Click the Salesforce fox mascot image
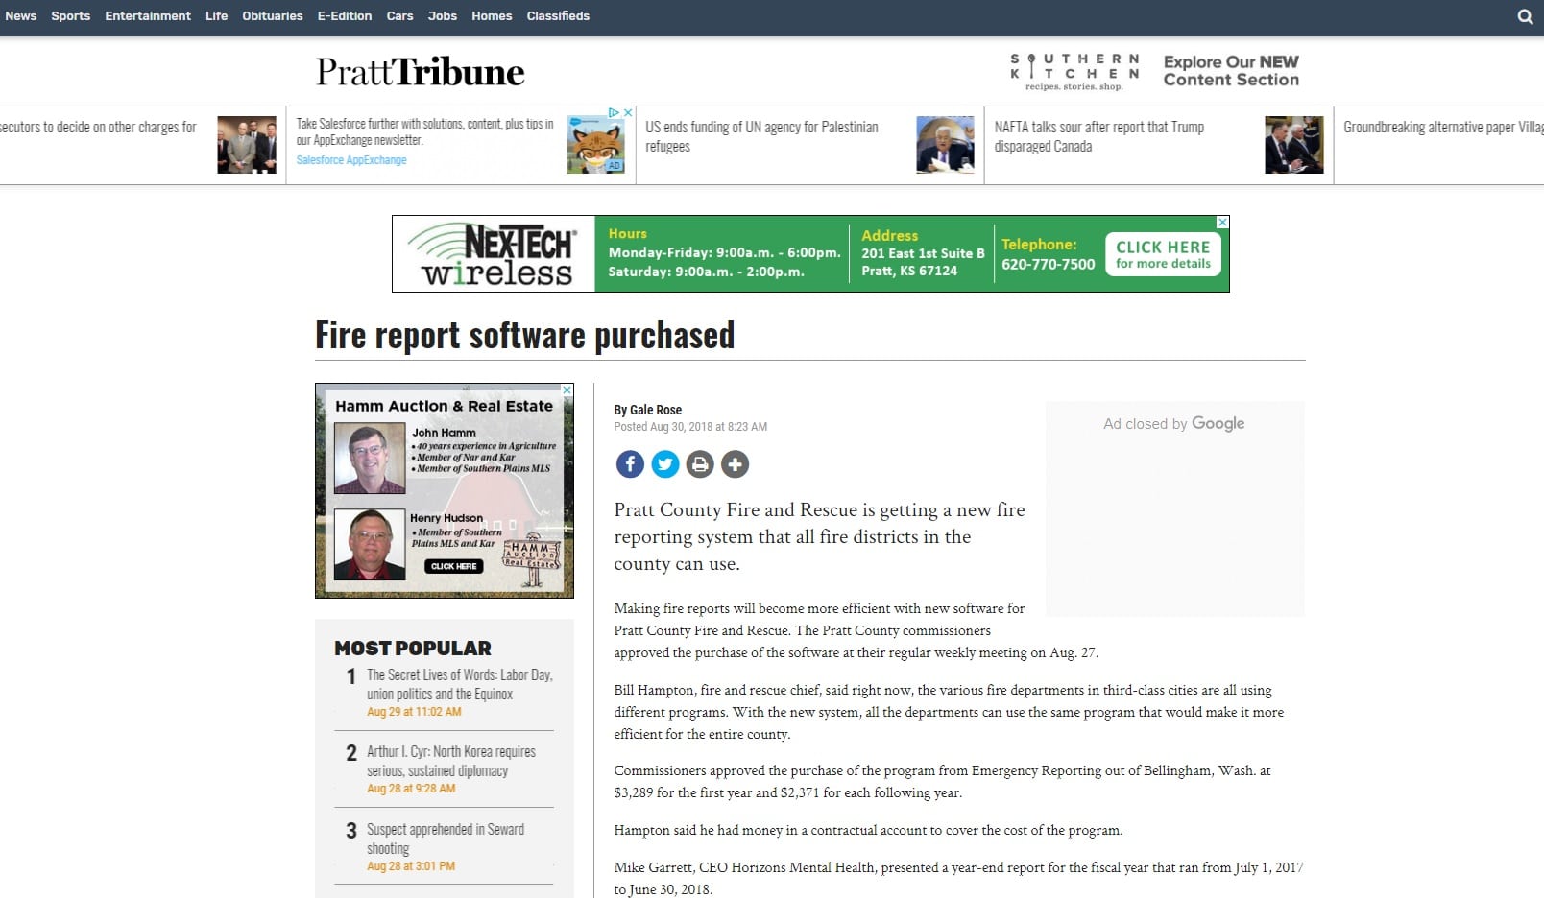This screenshot has height=898, width=1544. coord(596,145)
